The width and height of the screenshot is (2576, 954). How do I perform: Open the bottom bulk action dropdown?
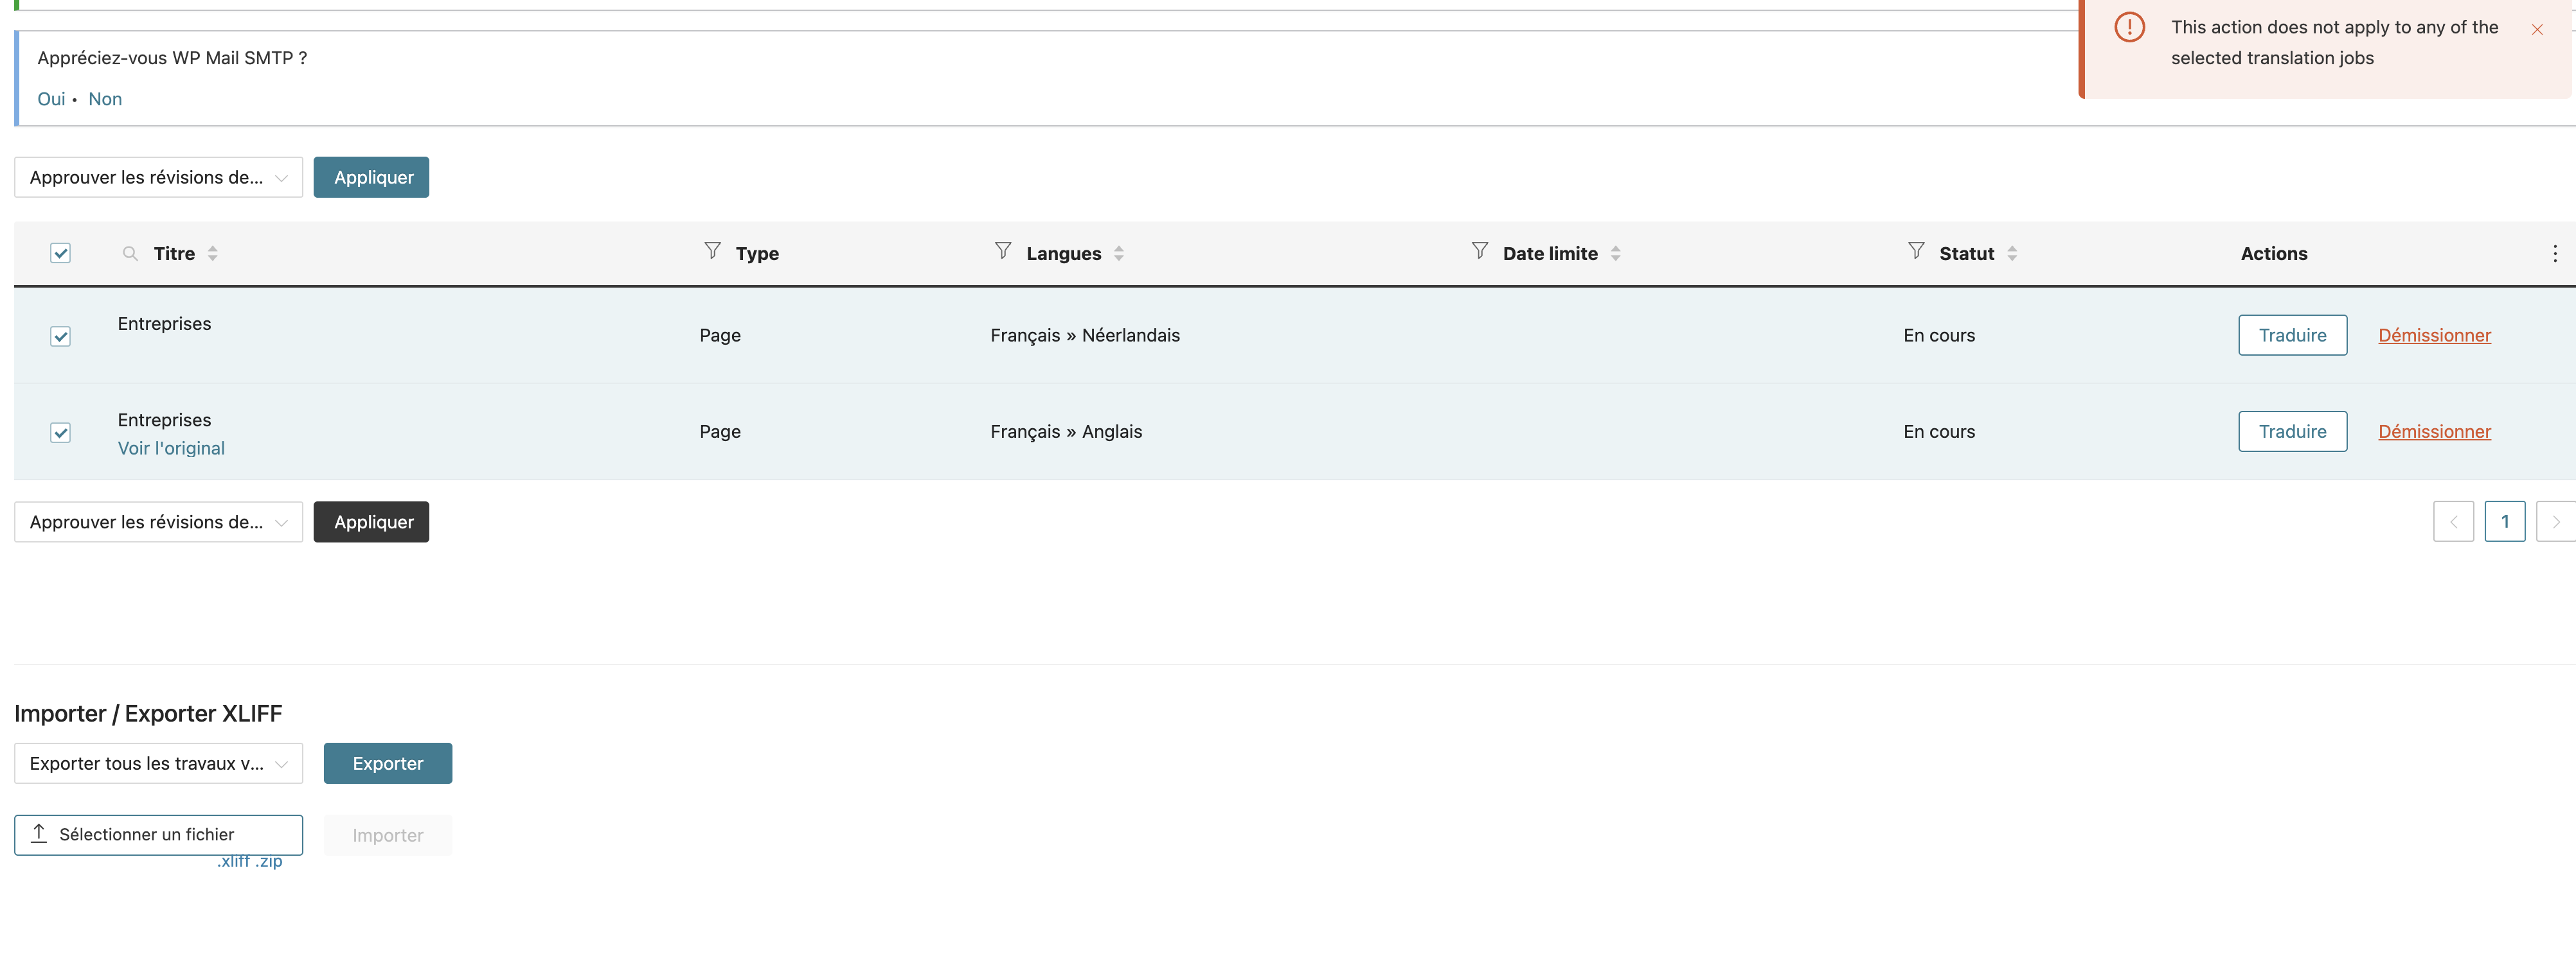click(x=158, y=521)
